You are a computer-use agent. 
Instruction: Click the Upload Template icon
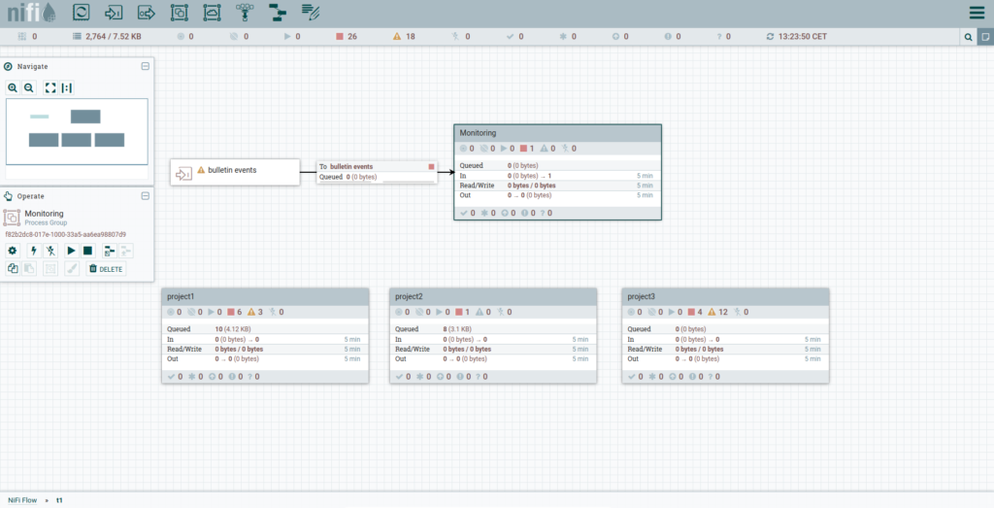126,251
